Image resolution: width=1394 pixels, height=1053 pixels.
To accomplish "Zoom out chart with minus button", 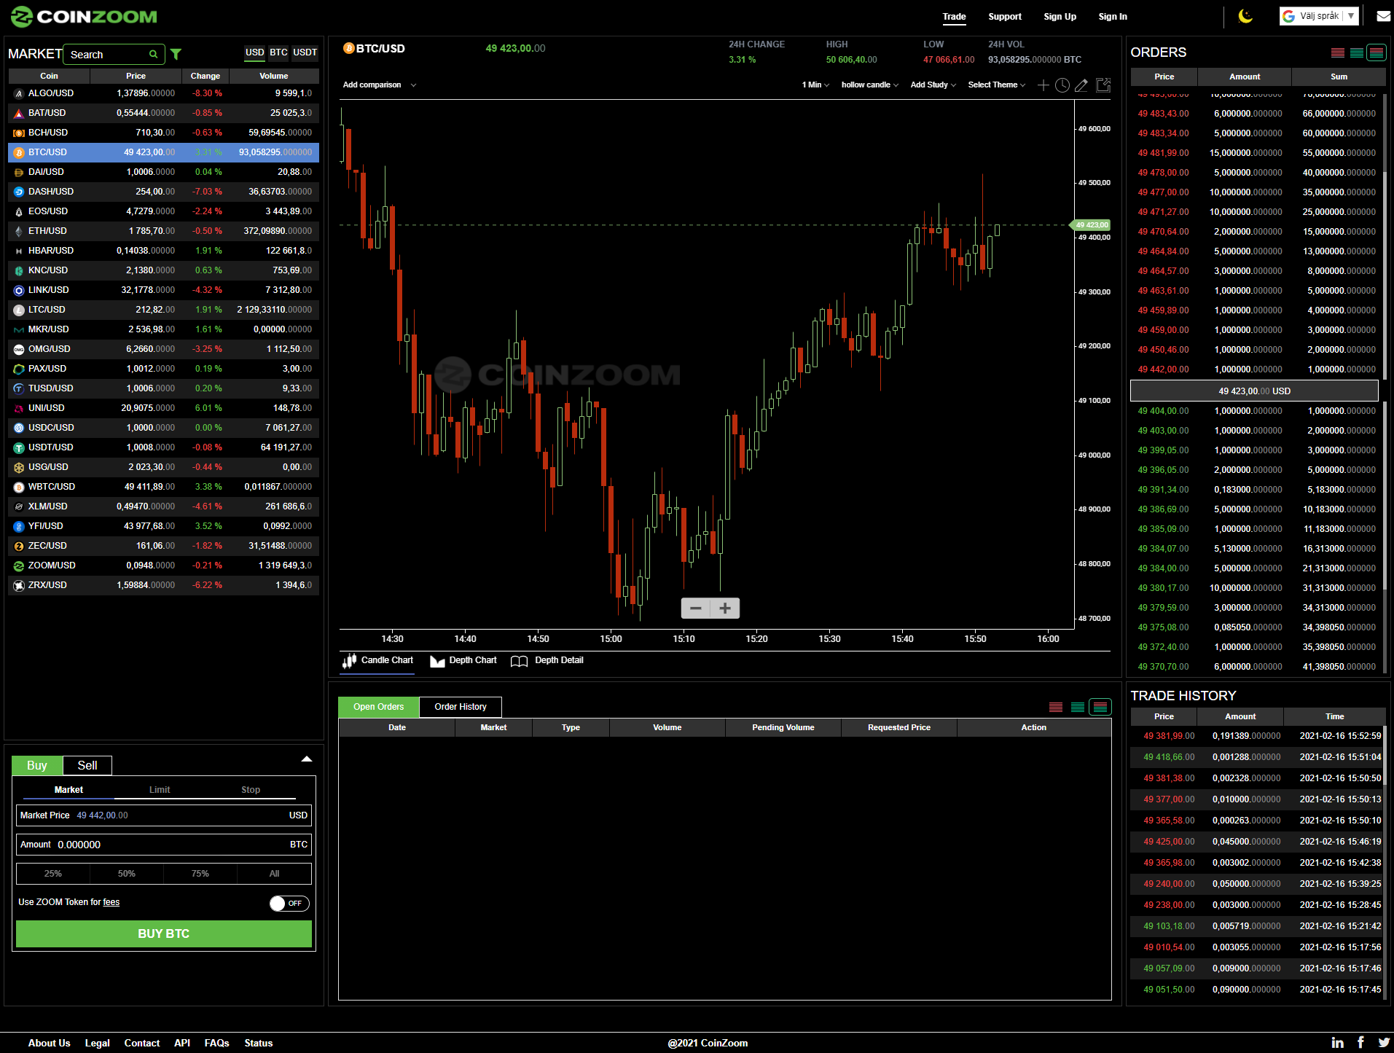I will (x=696, y=608).
